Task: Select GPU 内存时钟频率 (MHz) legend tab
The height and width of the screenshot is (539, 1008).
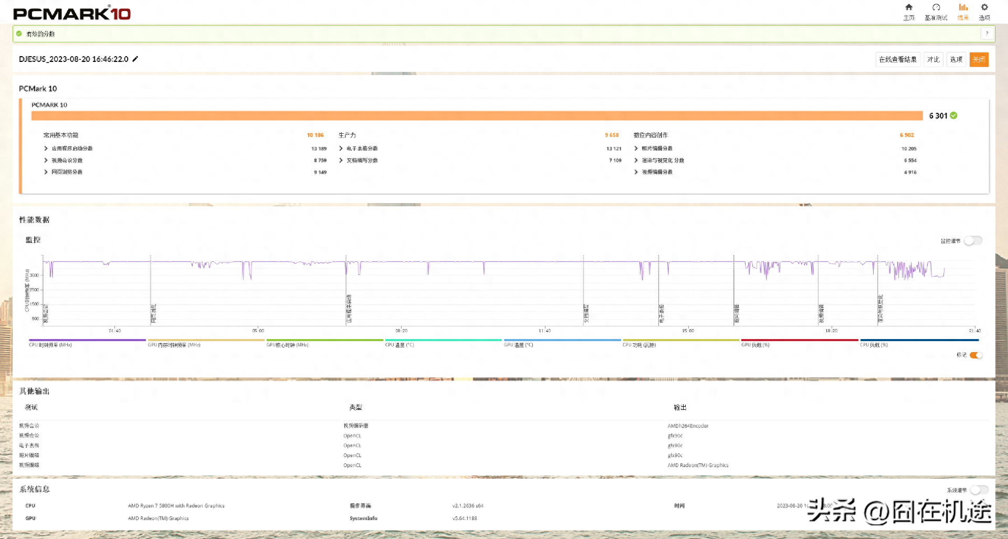Action: tap(206, 343)
